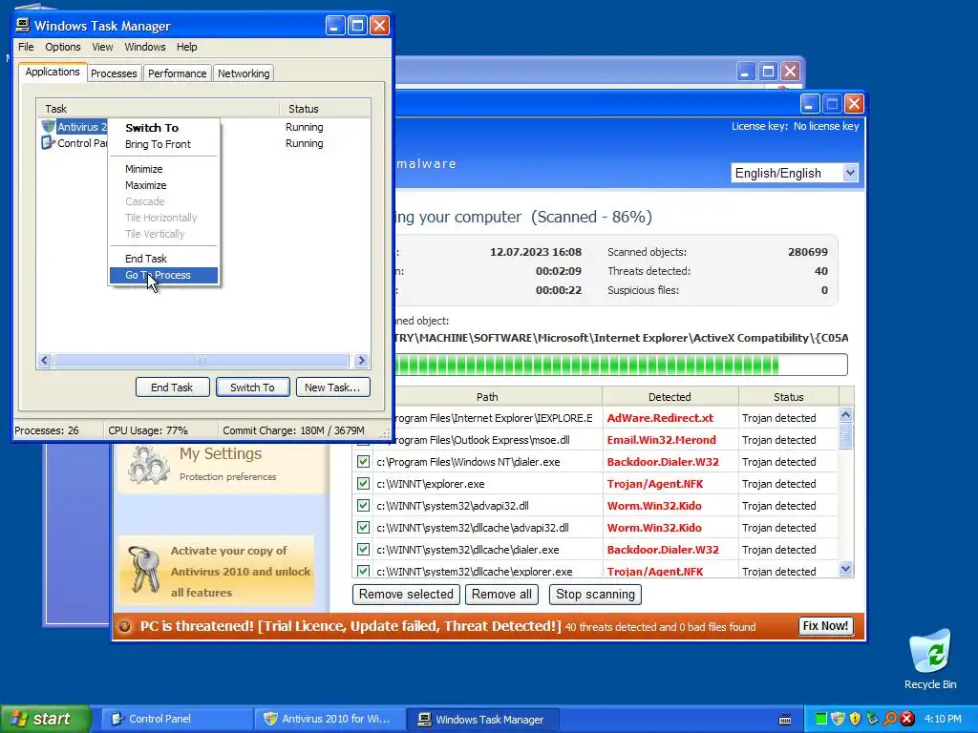Select the Applications tab
The height and width of the screenshot is (733, 978).
point(53,72)
